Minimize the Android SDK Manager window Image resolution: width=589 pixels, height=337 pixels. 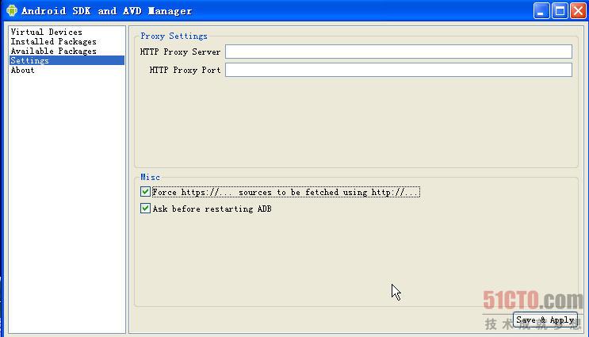pos(541,10)
